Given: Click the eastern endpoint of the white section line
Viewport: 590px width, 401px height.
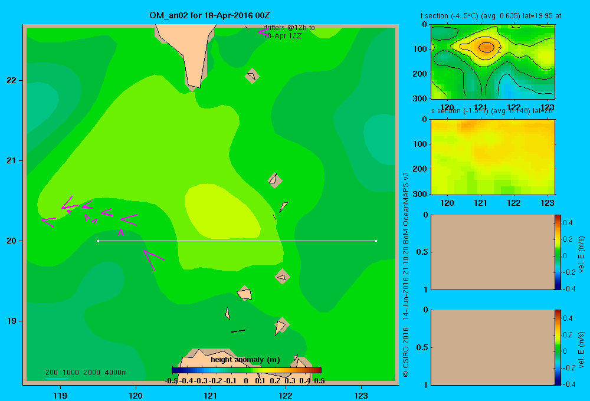Looking at the screenshot, I should tap(376, 241).
